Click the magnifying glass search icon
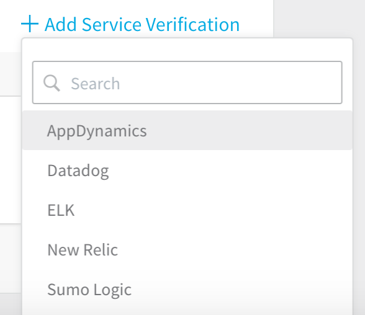The width and height of the screenshot is (365, 315). [x=52, y=83]
